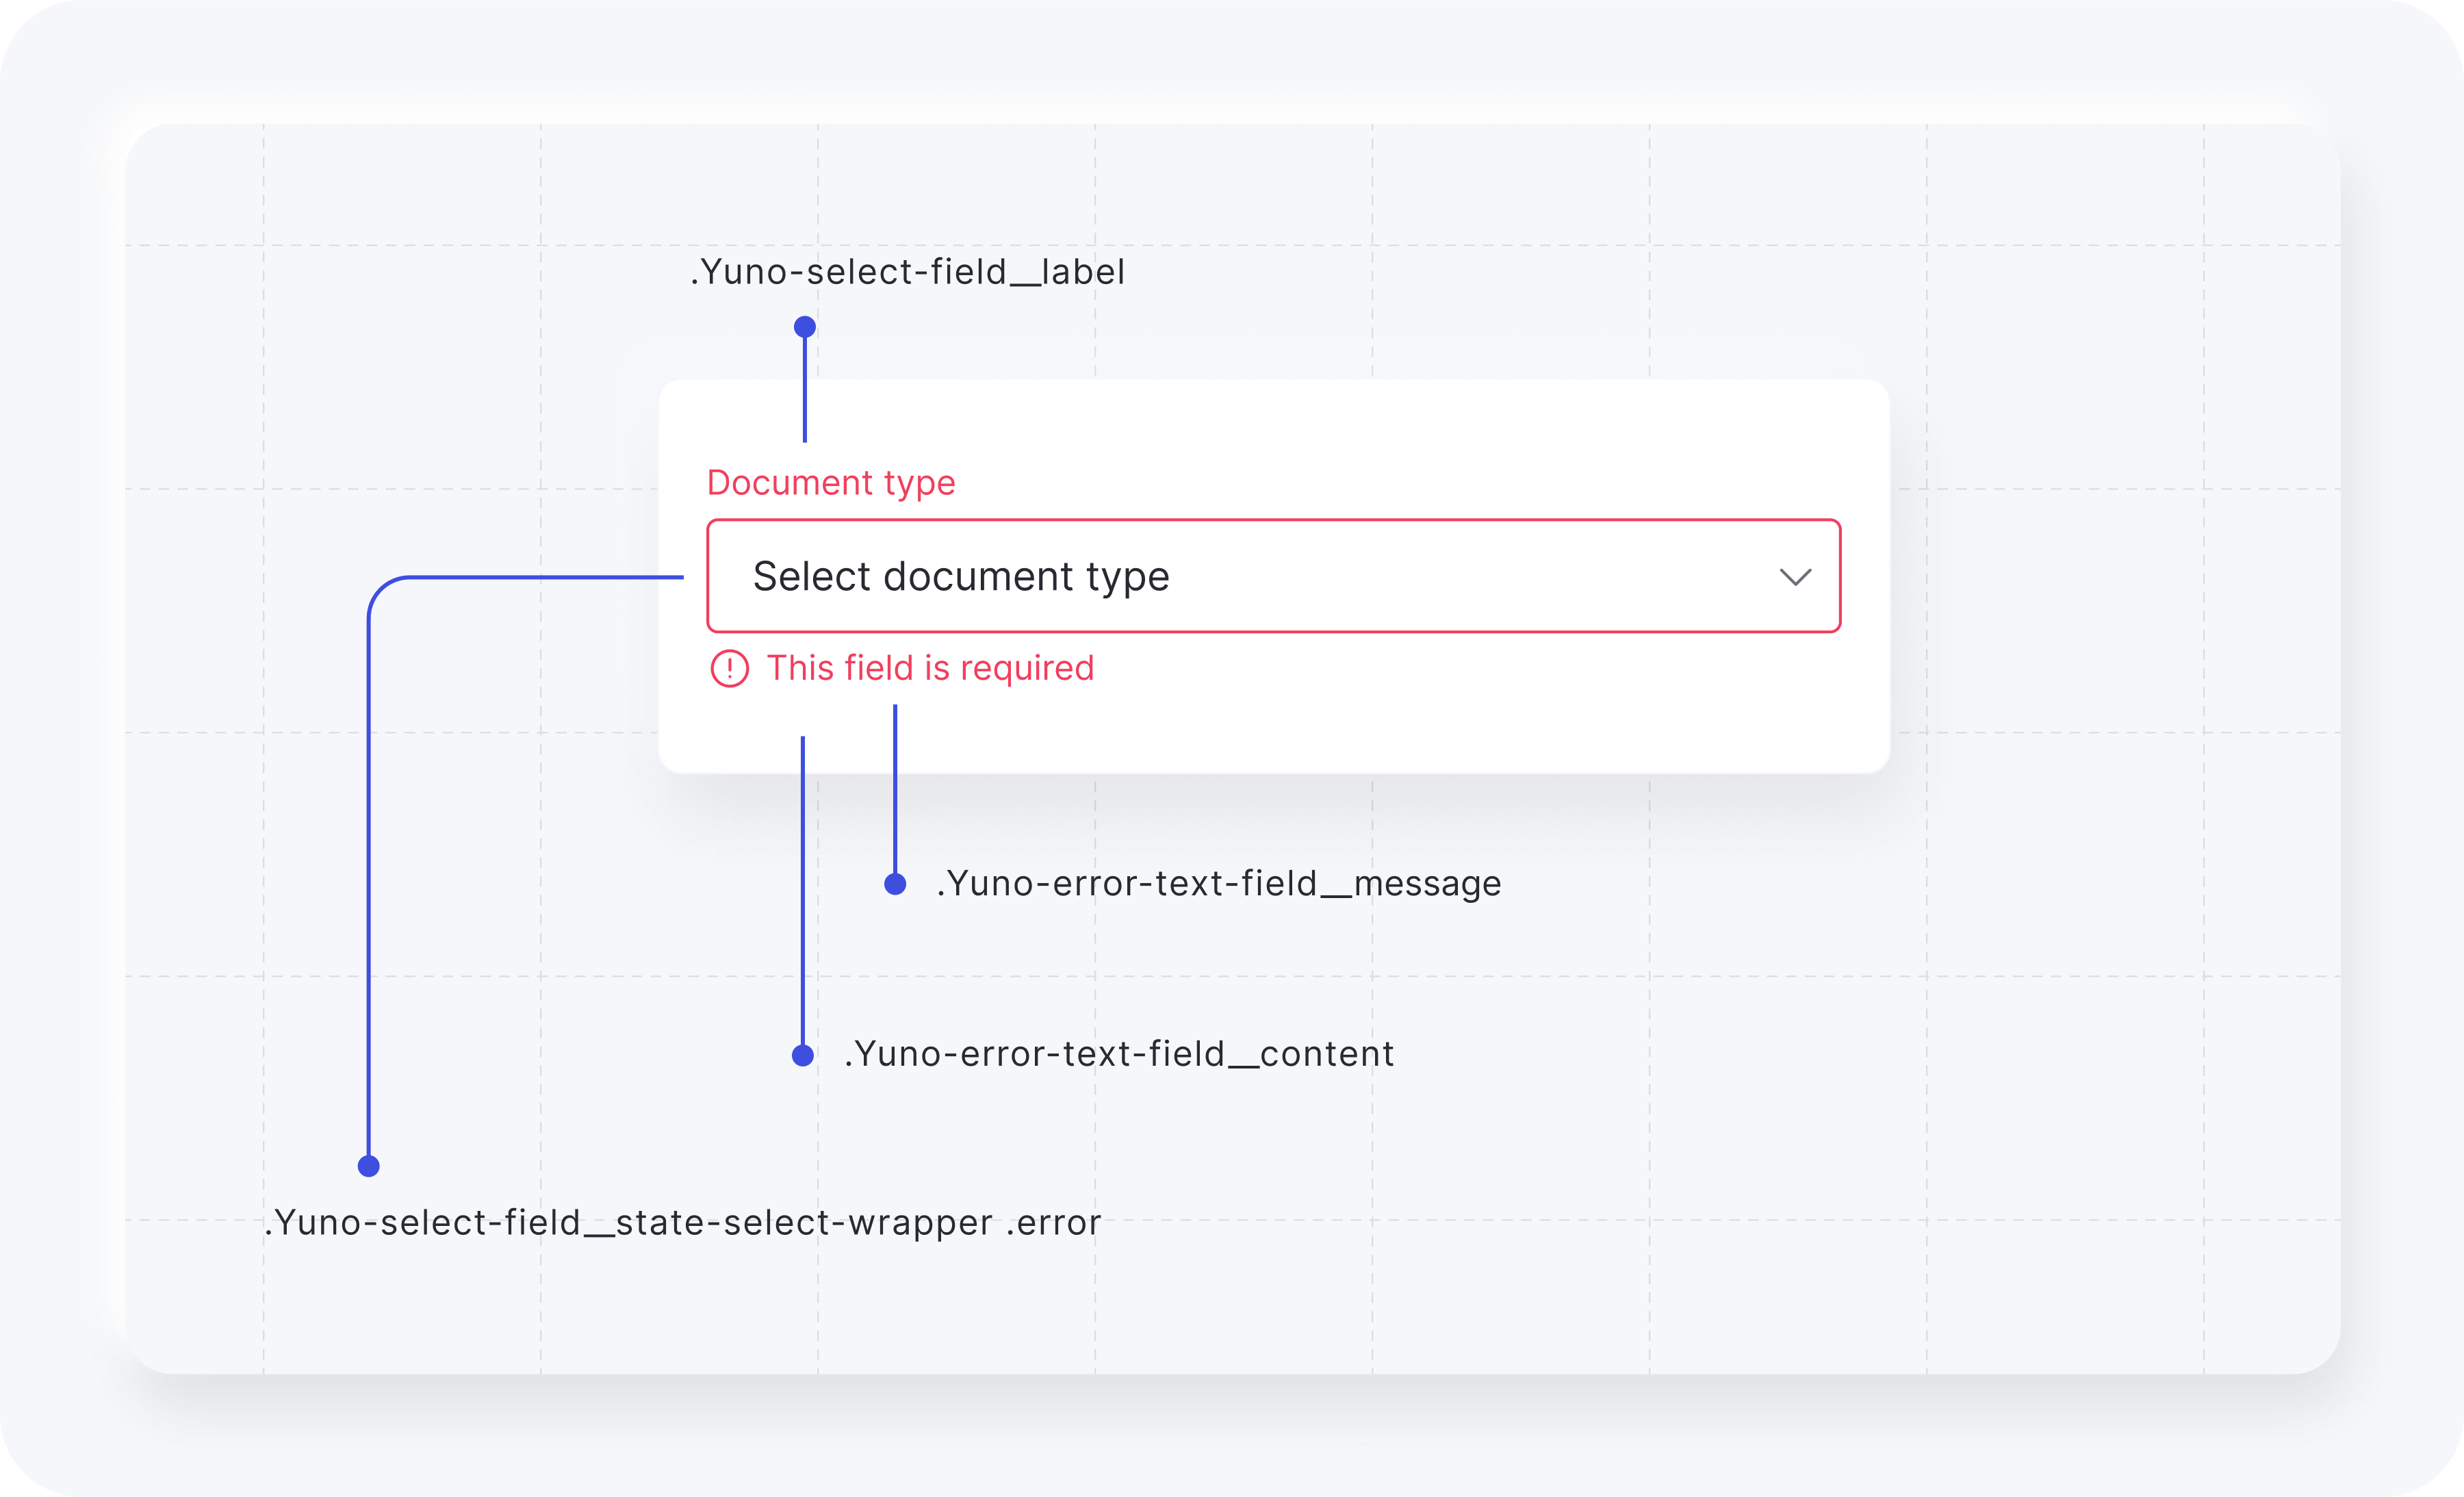Click the .Yuno-select-field__label annotation text
This screenshot has width=2464, height=1497.
[907, 272]
